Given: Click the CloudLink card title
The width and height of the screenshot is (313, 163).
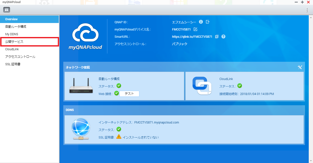Looking at the screenshot, I should [x=226, y=79].
